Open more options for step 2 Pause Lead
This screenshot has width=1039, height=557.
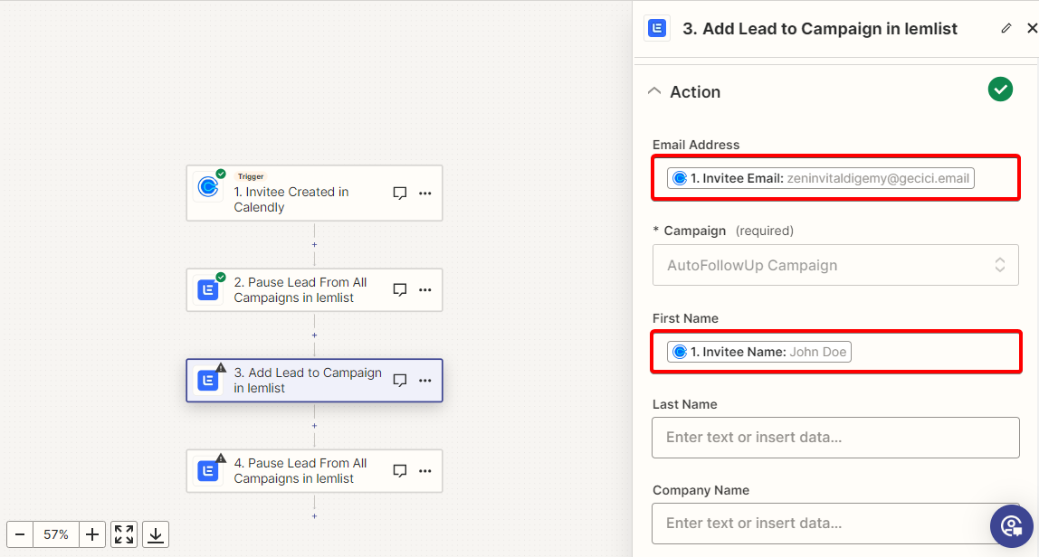[425, 290]
